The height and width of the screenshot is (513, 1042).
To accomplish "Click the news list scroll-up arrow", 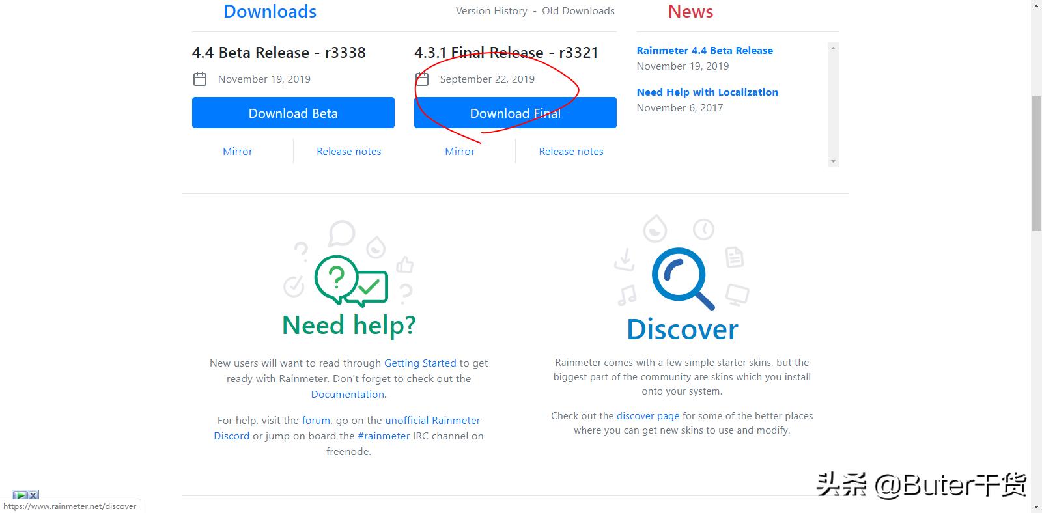I will tap(833, 48).
